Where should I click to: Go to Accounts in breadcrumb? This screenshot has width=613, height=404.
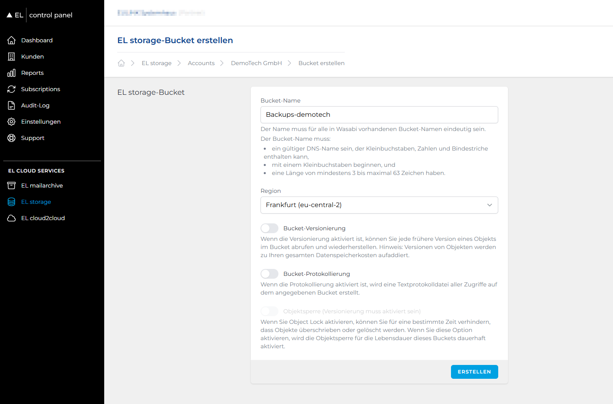[x=201, y=63]
